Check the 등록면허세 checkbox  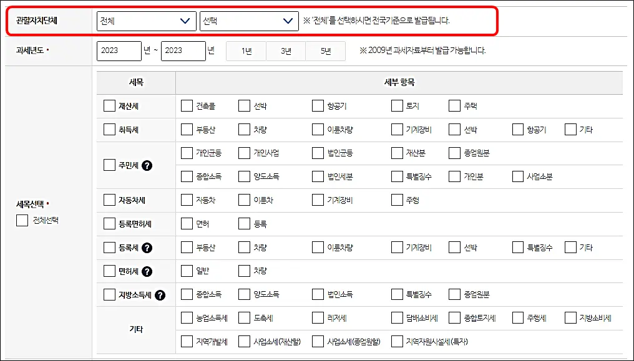point(109,223)
